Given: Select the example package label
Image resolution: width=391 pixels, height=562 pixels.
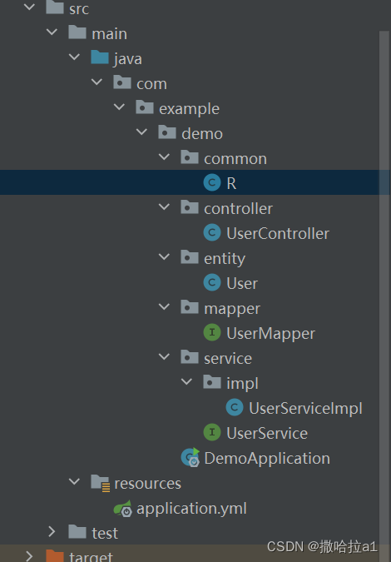Looking at the screenshot, I should pyautogui.click(x=189, y=109).
